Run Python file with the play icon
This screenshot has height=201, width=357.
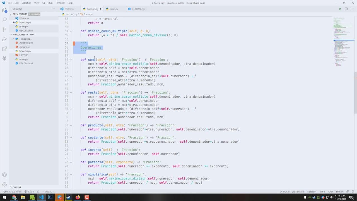coord(340,9)
